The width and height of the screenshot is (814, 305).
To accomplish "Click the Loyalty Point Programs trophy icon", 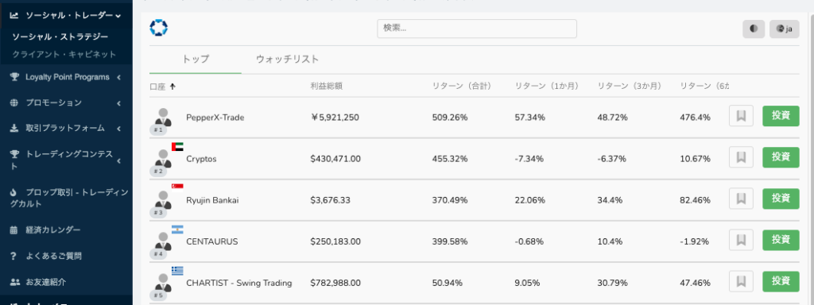I will [x=14, y=77].
